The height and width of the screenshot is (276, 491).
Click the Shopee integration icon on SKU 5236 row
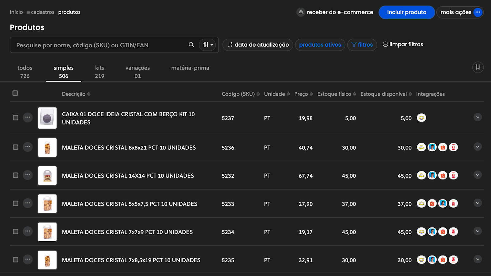pos(443,147)
